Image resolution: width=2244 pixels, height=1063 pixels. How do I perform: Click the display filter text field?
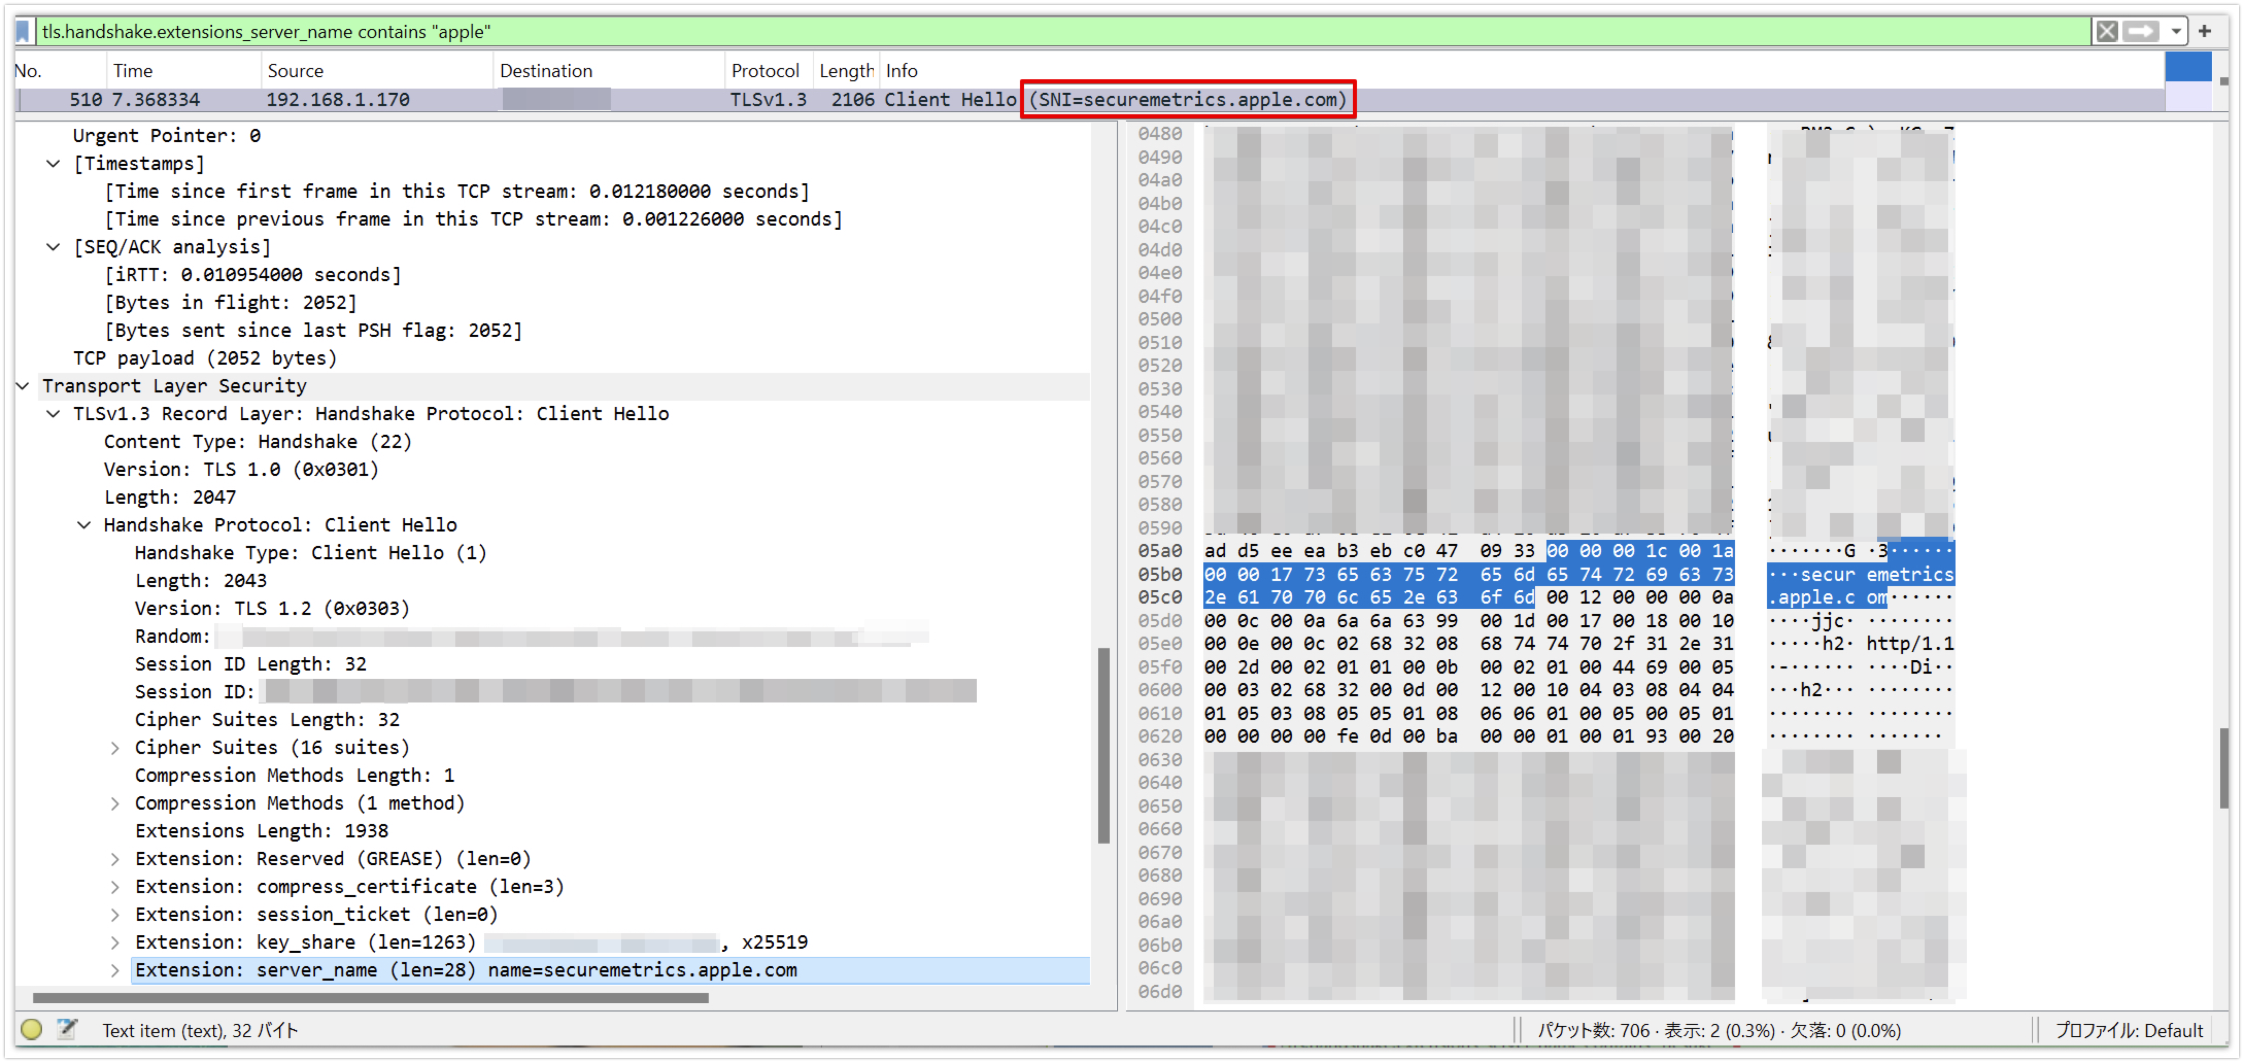1063,31
